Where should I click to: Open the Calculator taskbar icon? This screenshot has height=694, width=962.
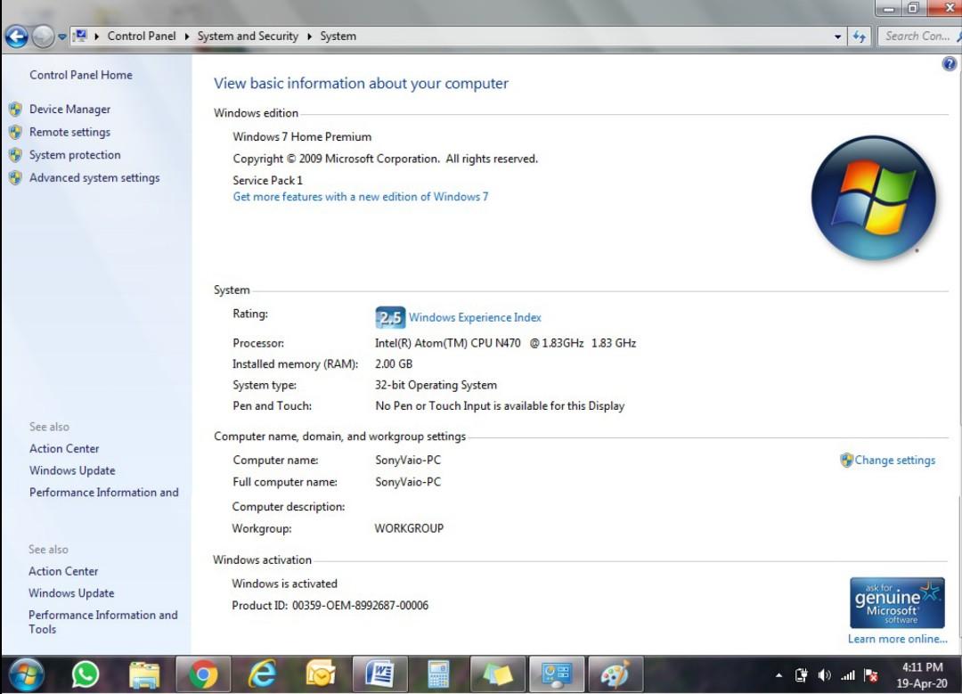[438, 674]
